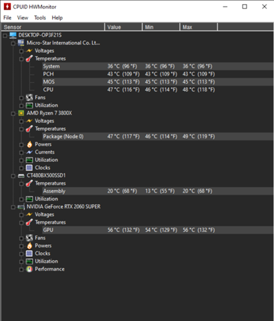This screenshot has width=274, height=321.
Task: Open the View menu
Action: (23, 17)
